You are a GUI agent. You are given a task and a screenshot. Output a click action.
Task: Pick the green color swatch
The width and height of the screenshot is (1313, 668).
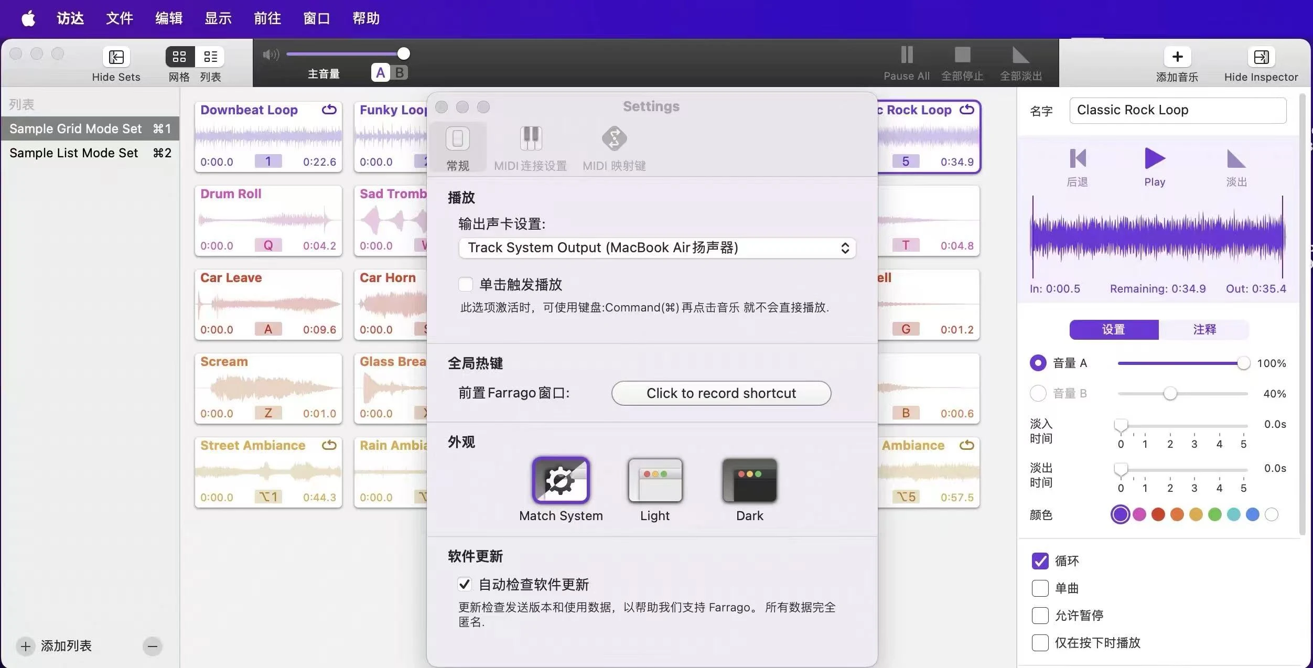(1214, 514)
